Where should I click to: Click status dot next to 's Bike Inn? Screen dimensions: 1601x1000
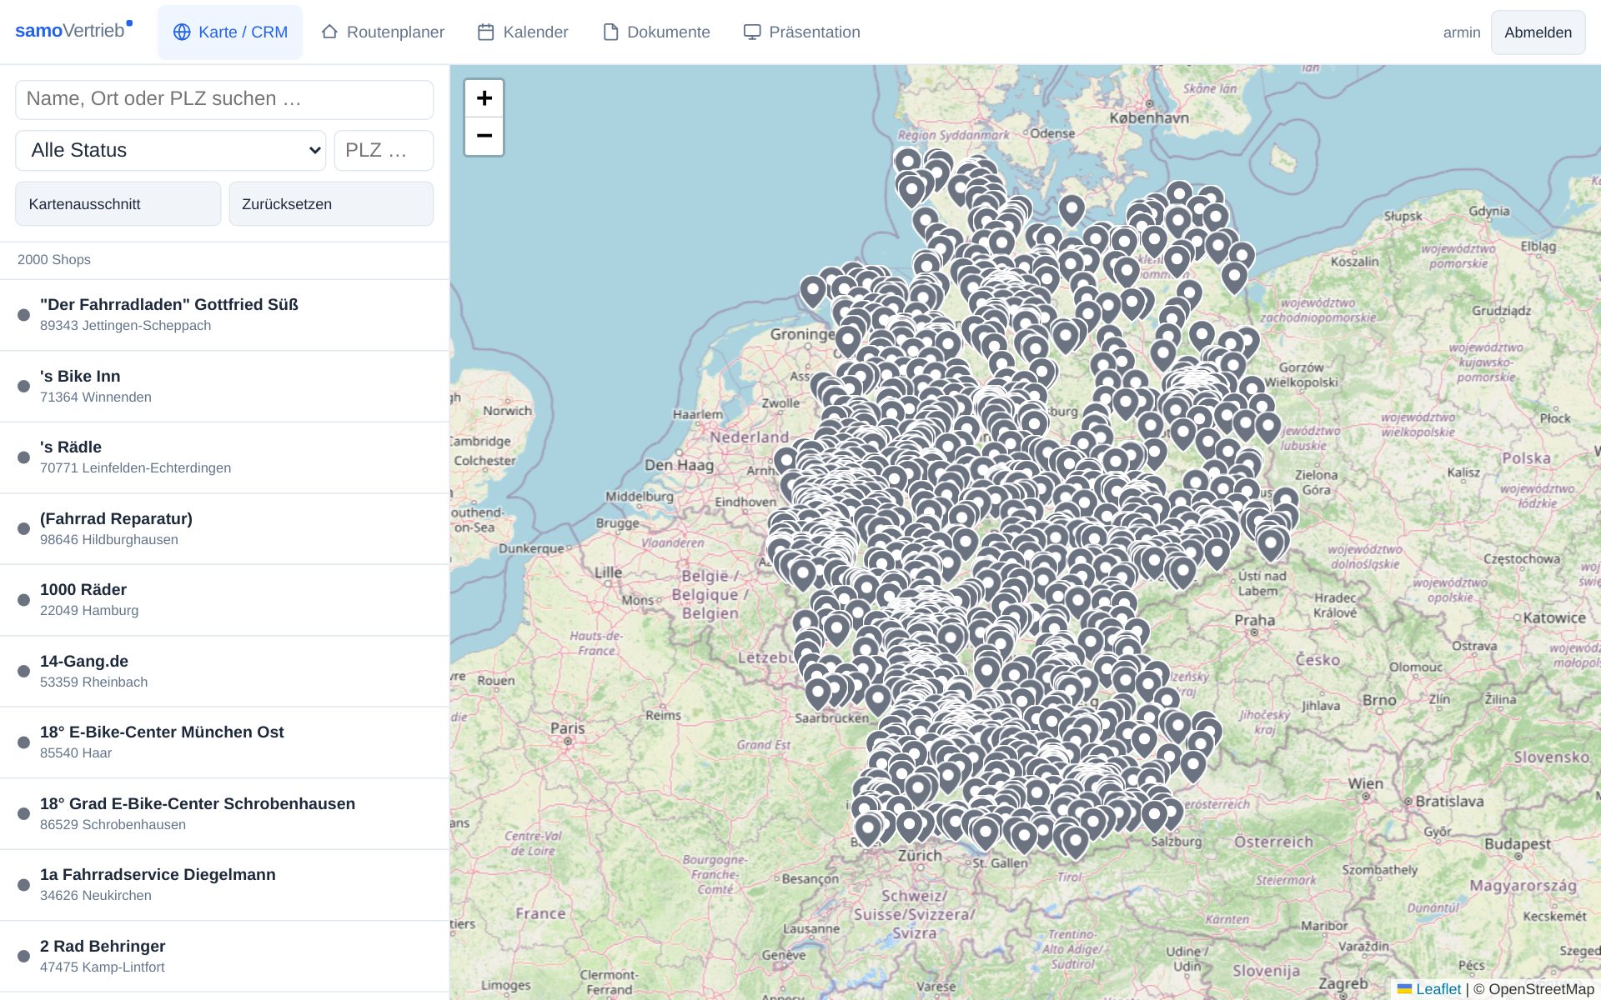(23, 387)
